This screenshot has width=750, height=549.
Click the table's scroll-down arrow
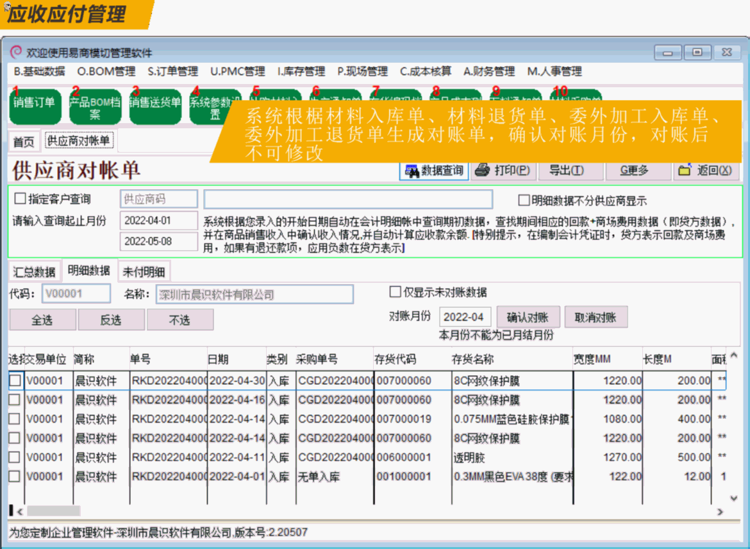(x=734, y=498)
